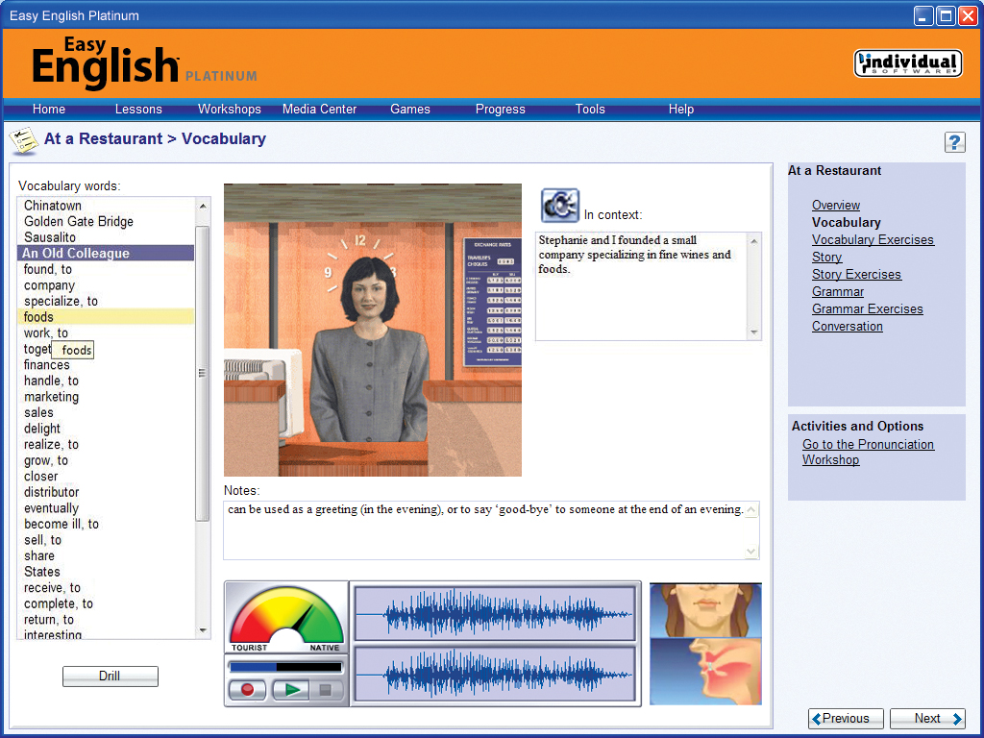Open help using the question mark icon
The image size is (984, 738).
coord(955,141)
